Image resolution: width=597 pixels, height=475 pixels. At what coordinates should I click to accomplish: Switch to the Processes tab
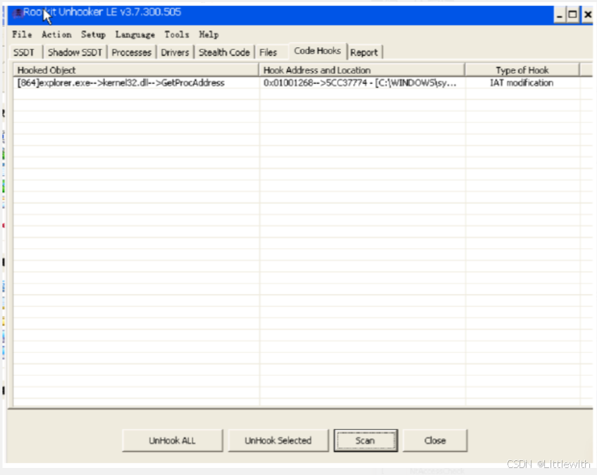tap(131, 53)
